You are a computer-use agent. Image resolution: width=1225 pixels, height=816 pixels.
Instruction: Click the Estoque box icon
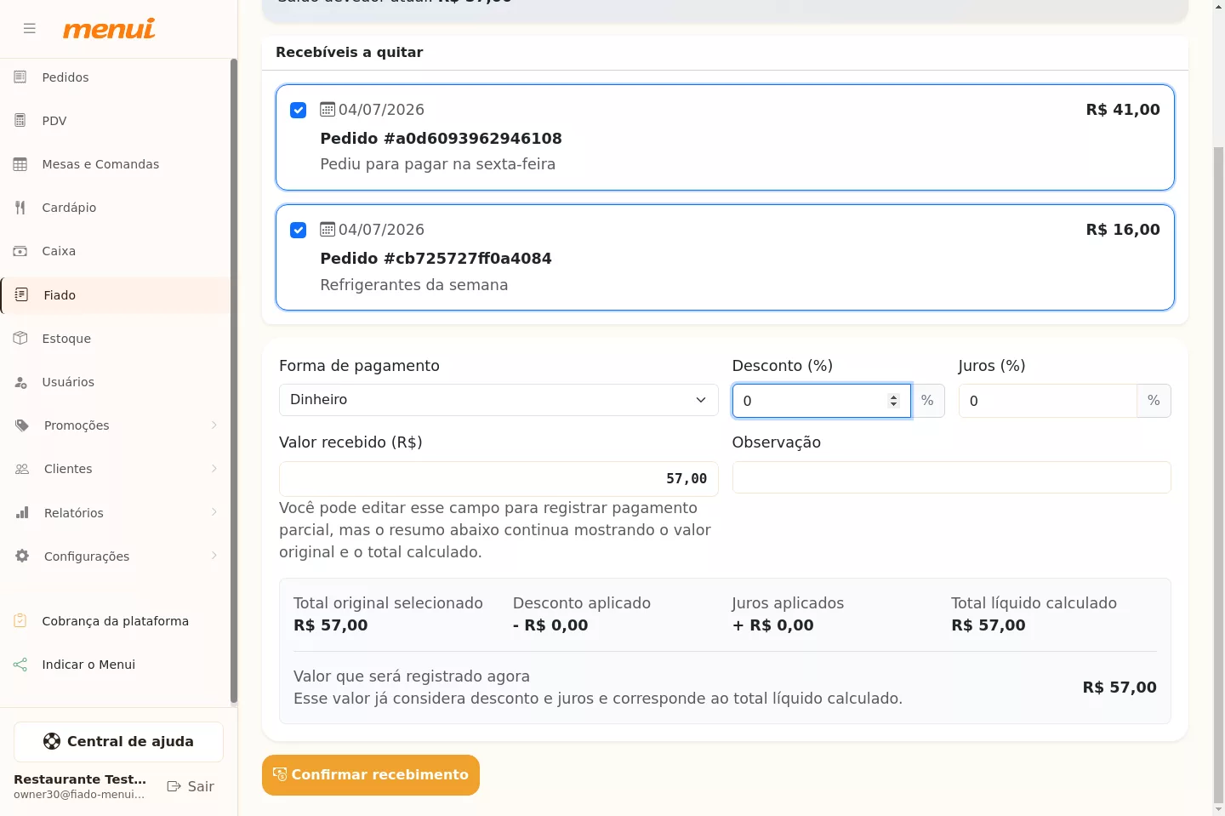[20, 339]
